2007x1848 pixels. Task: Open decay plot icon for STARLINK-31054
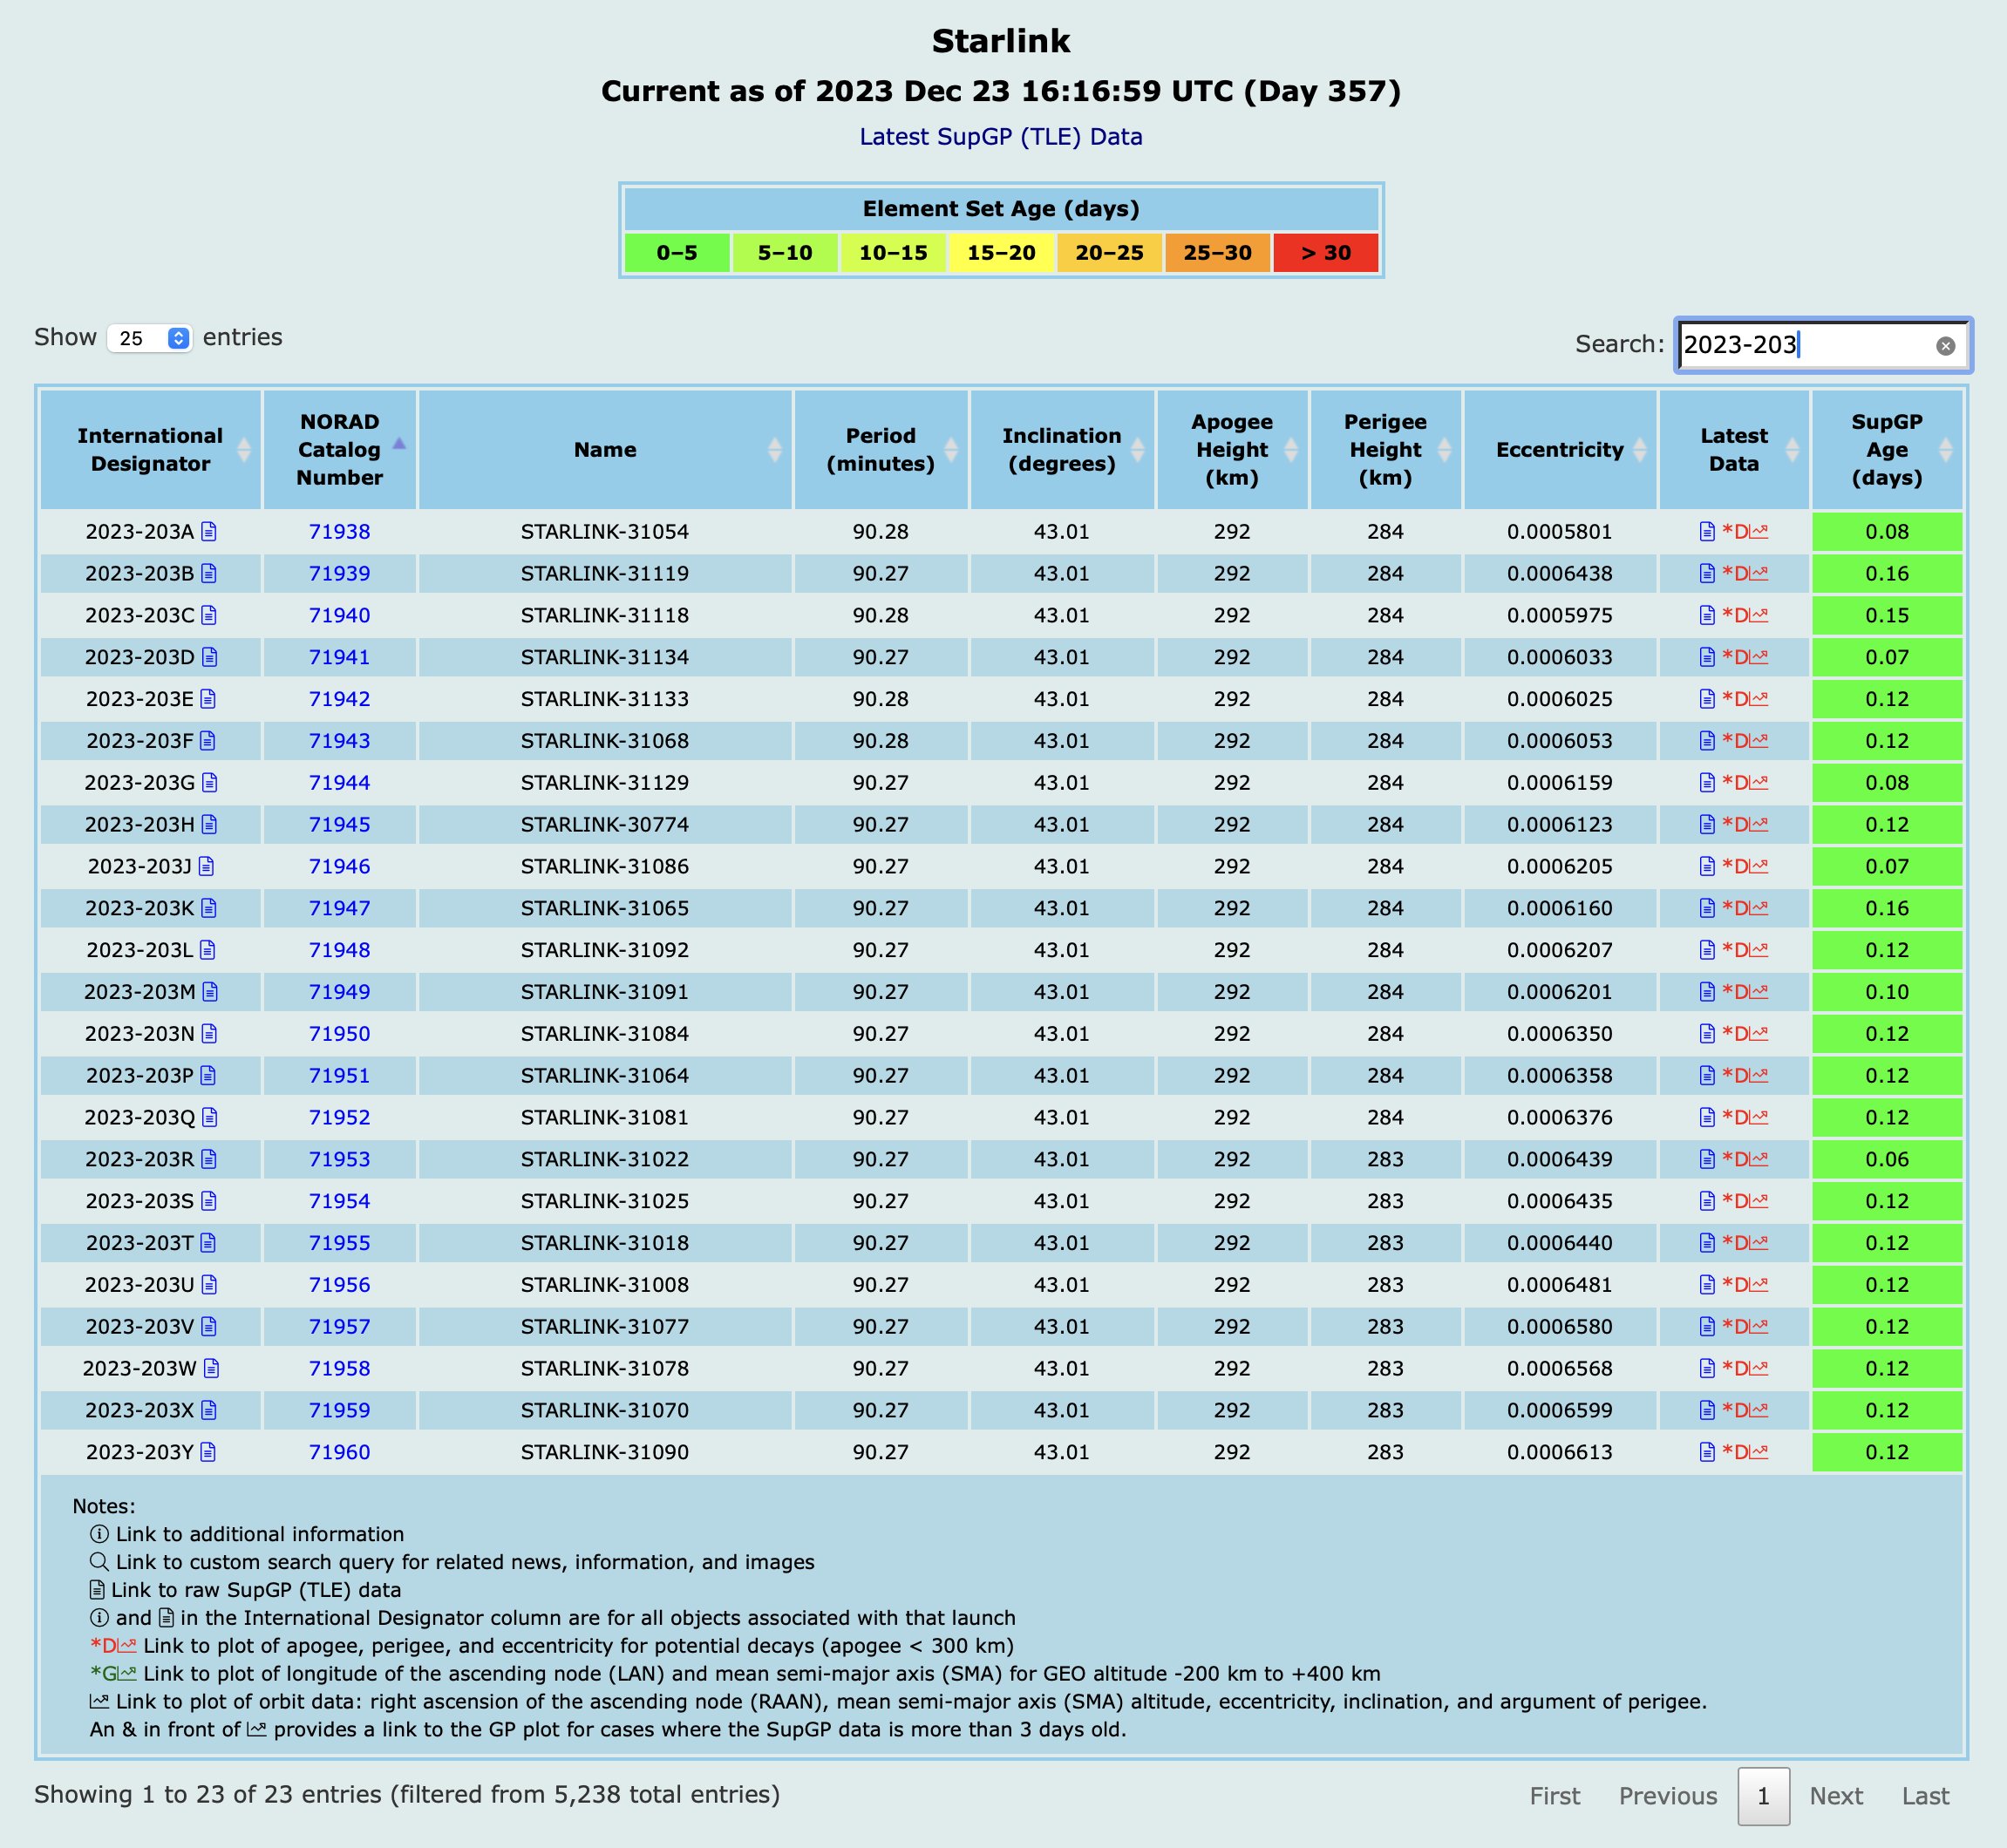[1746, 532]
